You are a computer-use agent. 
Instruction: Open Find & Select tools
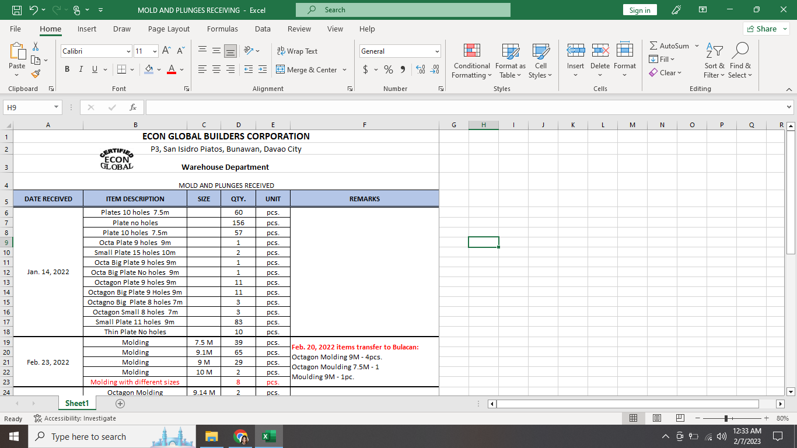[x=740, y=61]
